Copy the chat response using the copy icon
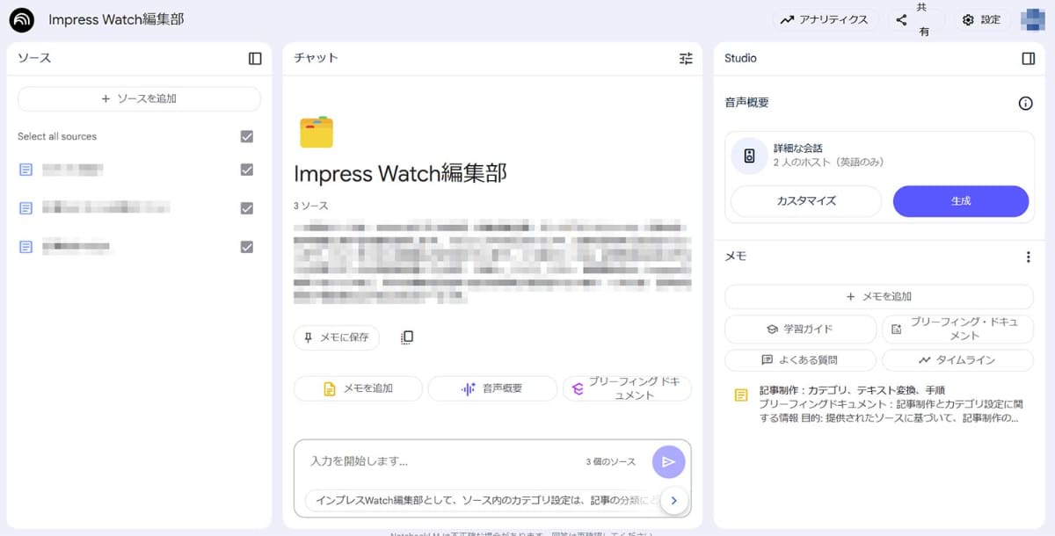Image resolution: width=1055 pixels, height=536 pixels. coord(406,337)
